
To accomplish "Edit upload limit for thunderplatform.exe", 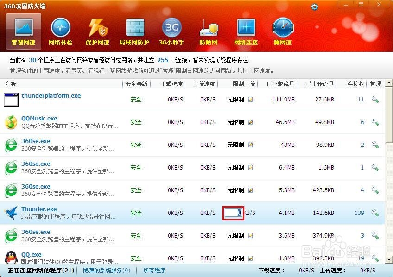I will click(251, 100).
